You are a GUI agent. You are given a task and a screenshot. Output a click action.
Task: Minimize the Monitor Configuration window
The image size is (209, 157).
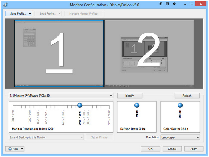pyautogui.click(x=185, y=5)
